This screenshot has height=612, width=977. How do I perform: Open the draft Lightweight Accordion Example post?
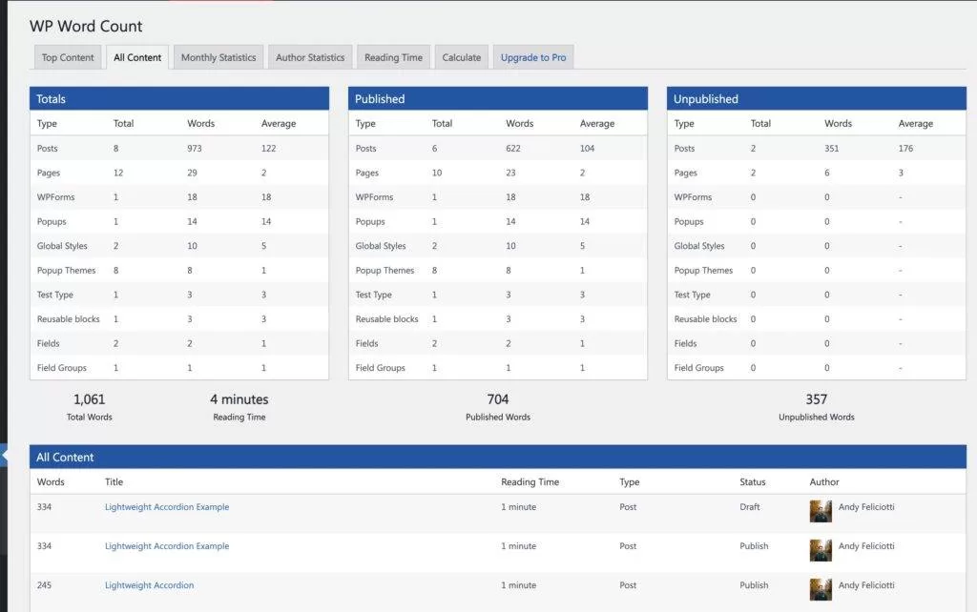pyautogui.click(x=167, y=507)
